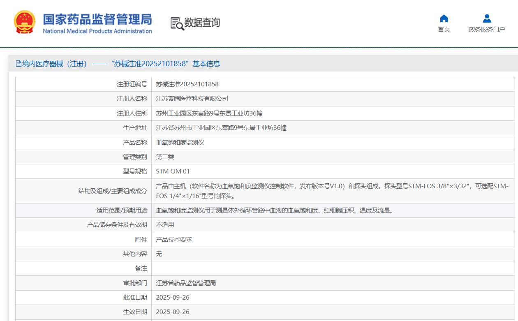This screenshot has width=518, height=321.
Task: Select the 批准日期 2025-09-26 cell
Action: coord(172,297)
